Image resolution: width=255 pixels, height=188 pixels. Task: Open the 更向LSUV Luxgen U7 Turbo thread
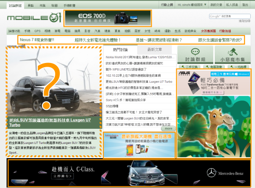139,82
